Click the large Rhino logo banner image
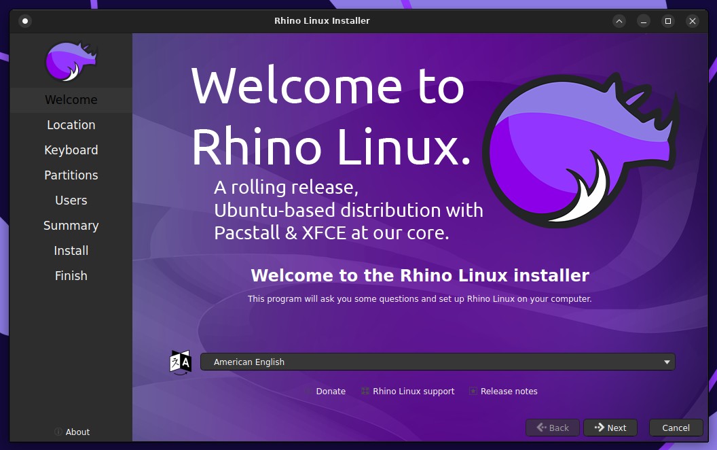 click(x=580, y=149)
